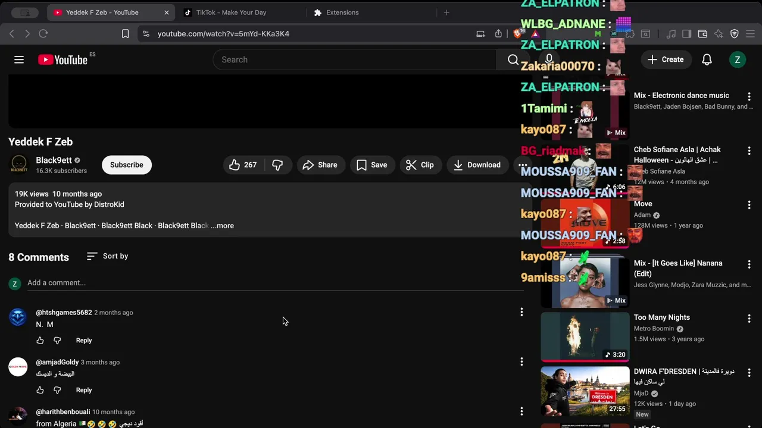Screen dimensions: 762x428
Task: Subscribe to Black9ett
Action: click(x=127, y=165)
